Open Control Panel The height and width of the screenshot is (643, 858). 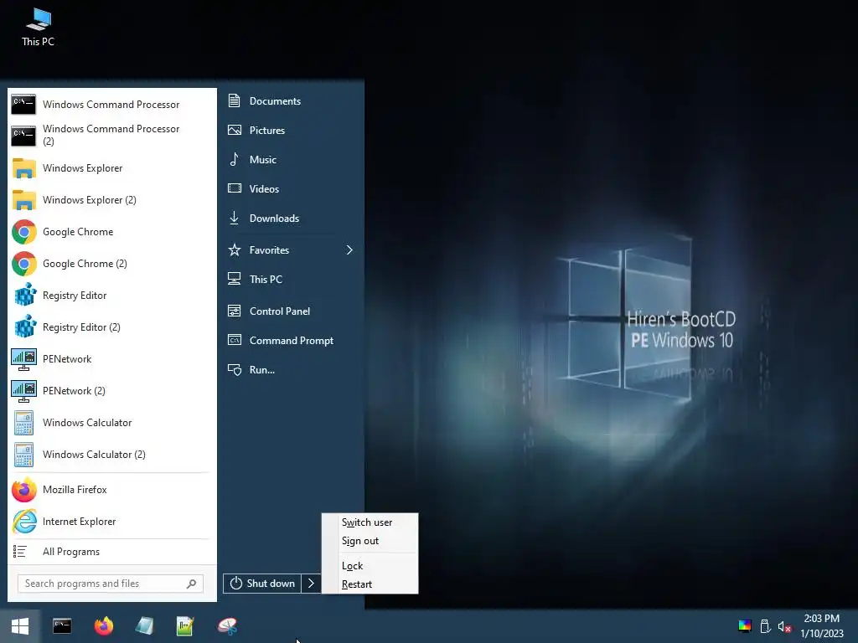(291, 311)
